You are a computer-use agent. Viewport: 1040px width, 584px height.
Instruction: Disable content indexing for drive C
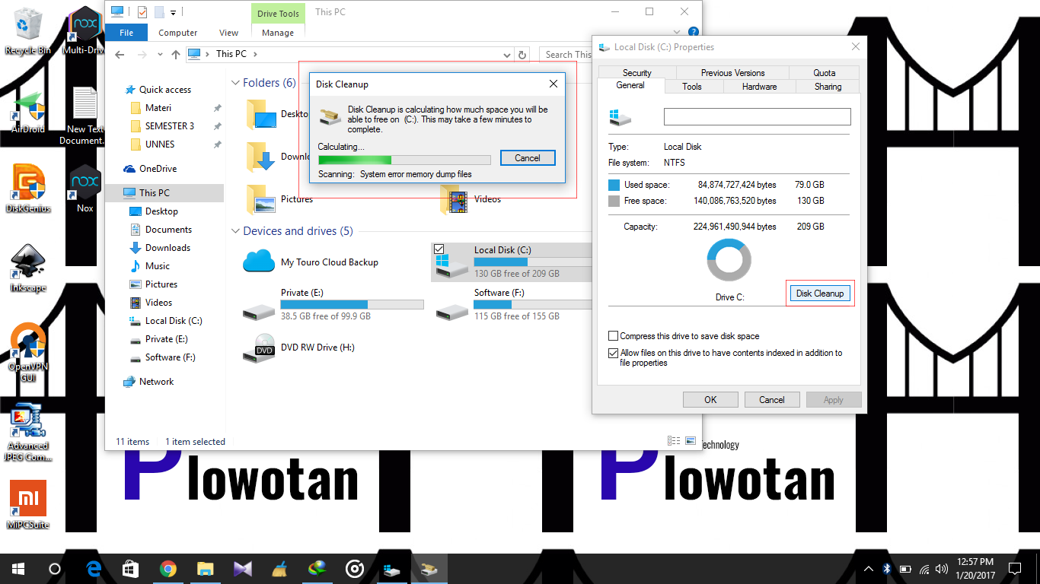[x=613, y=352]
